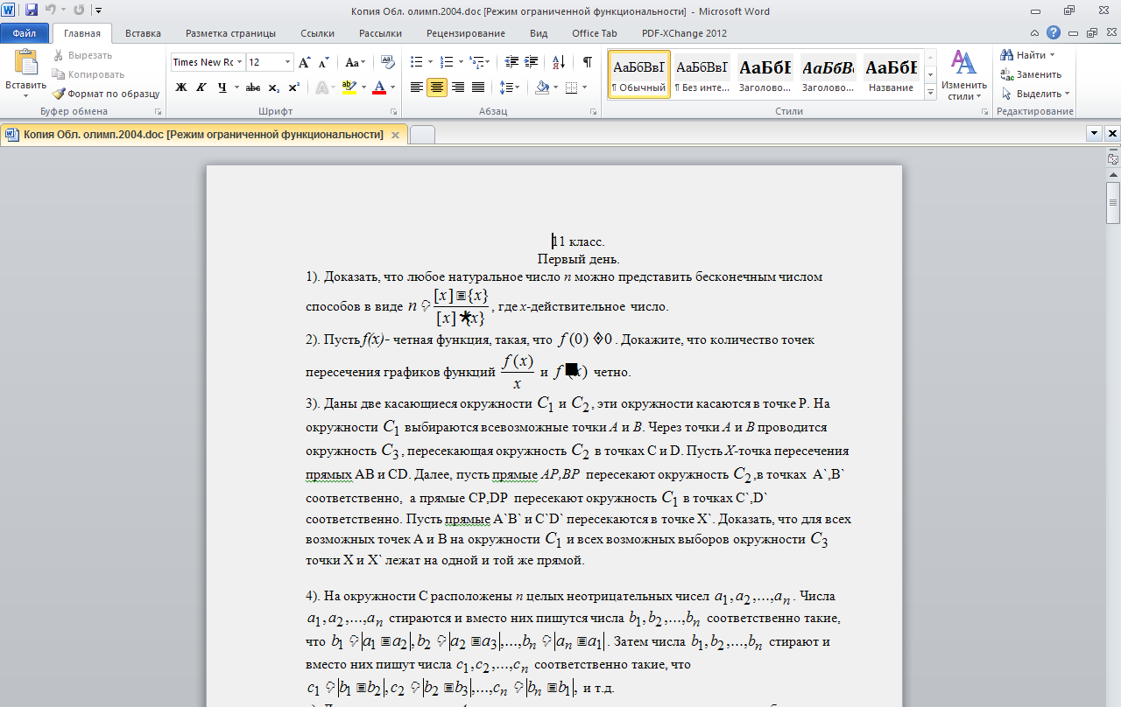Screen dimensions: 1121x707
Task: Copy selection with Копировать
Action: pos(88,74)
